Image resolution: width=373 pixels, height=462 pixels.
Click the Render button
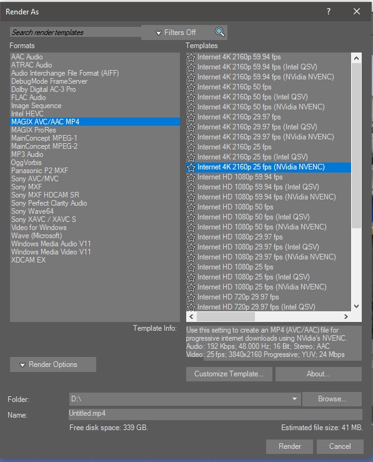click(x=289, y=446)
